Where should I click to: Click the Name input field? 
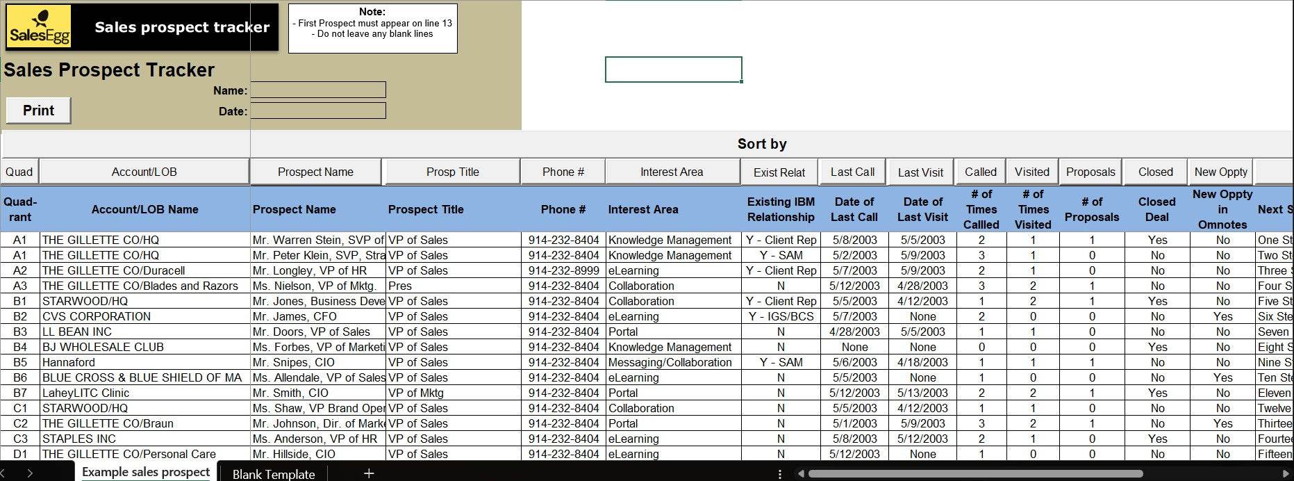[x=318, y=90]
